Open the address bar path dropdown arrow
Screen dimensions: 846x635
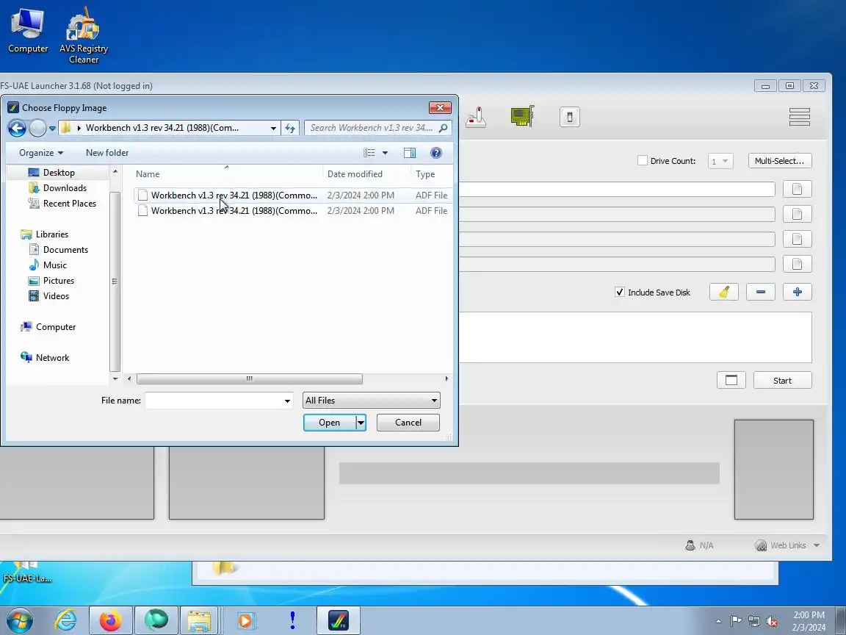coord(273,128)
